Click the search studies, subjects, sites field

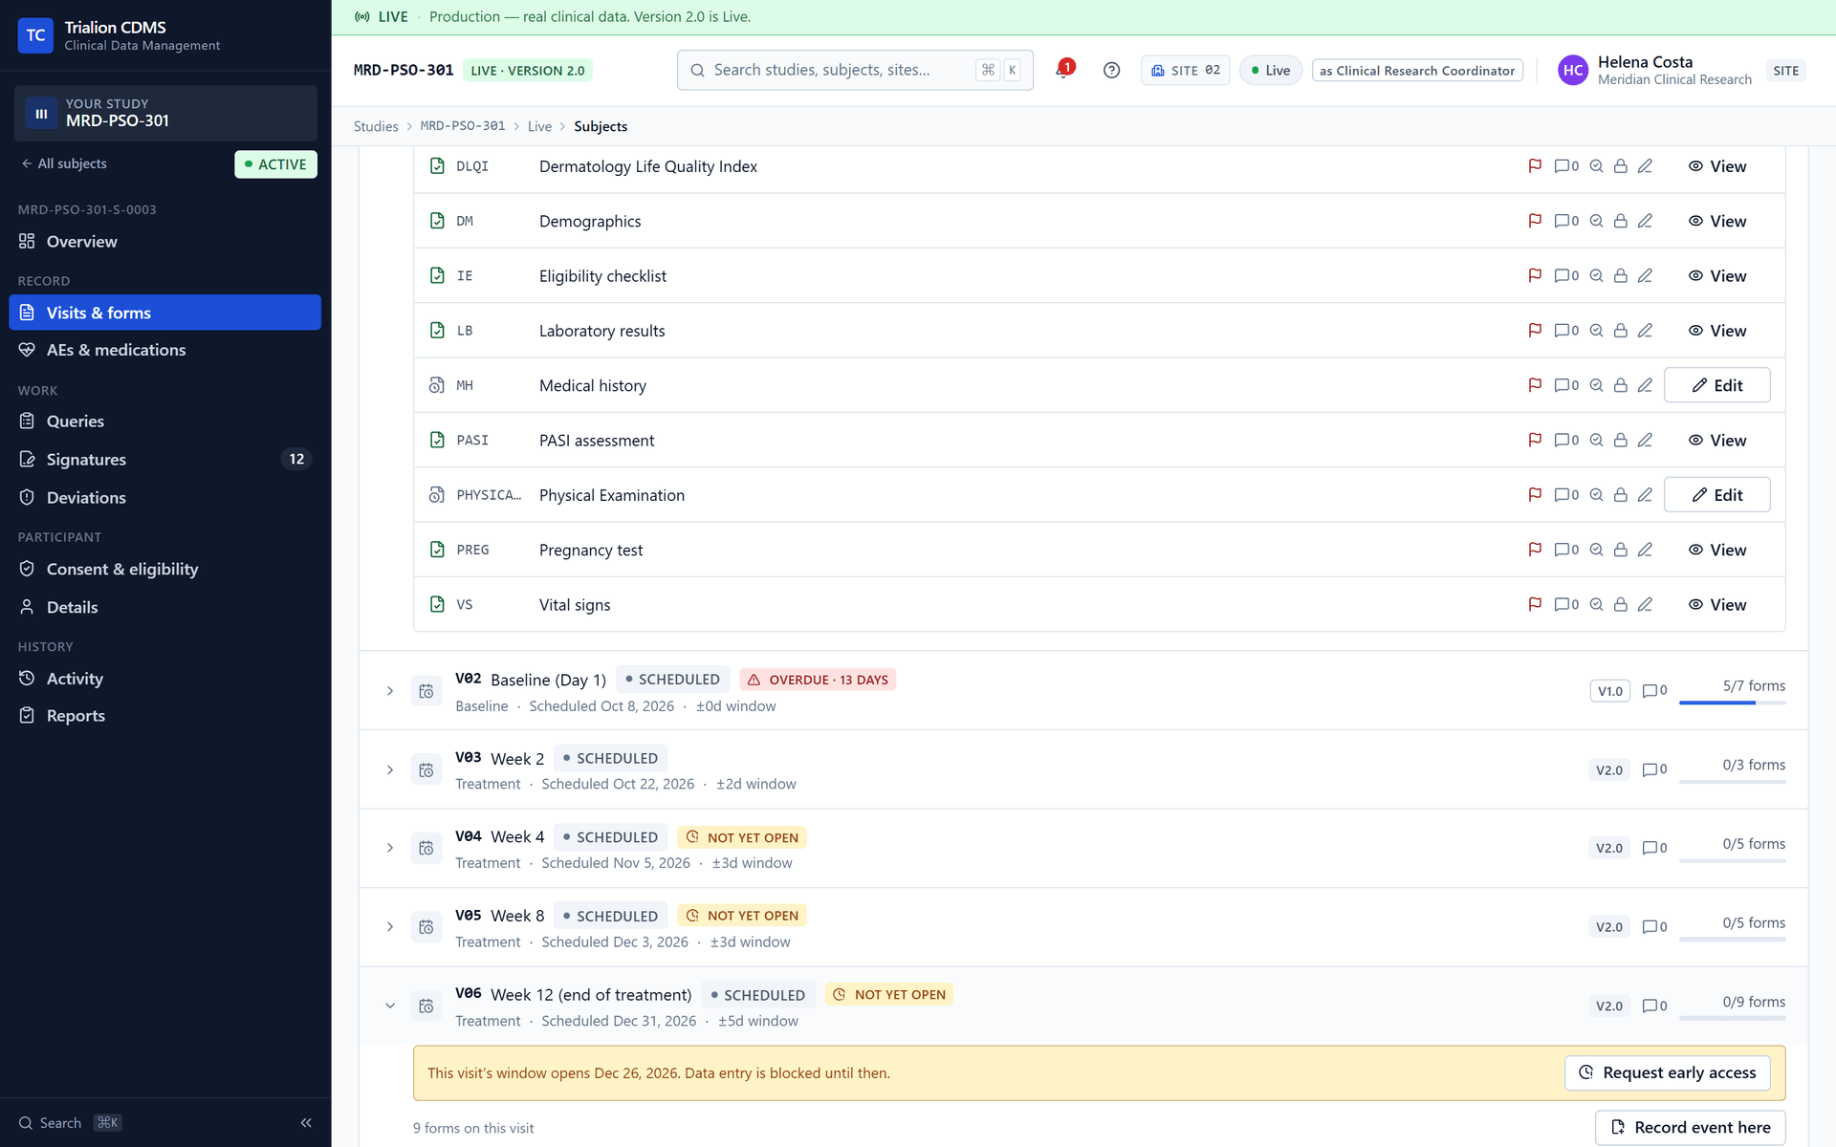(x=855, y=70)
